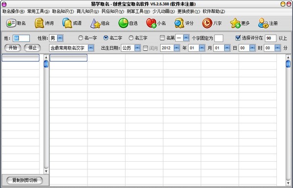The width and height of the screenshot is (293, 188).
Task: Open the 育儿知识 menu
Action: point(87,11)
